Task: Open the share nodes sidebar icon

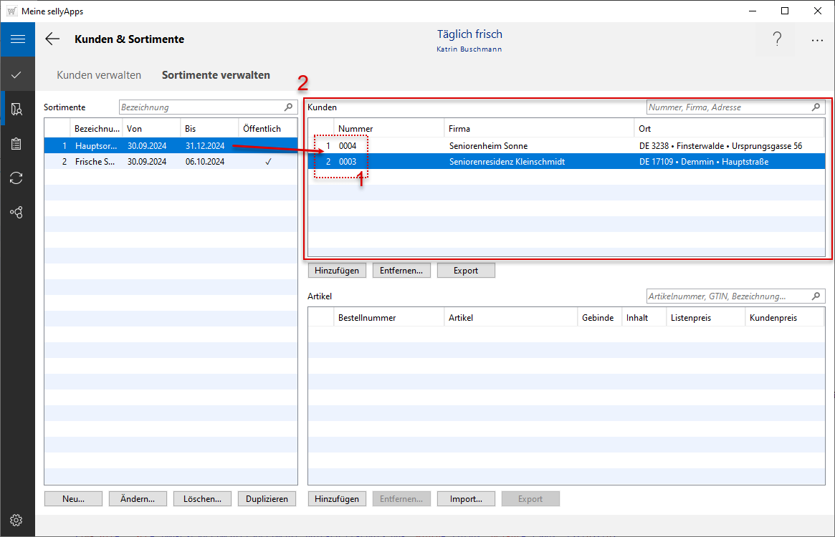Action: (x=17, y=213)
